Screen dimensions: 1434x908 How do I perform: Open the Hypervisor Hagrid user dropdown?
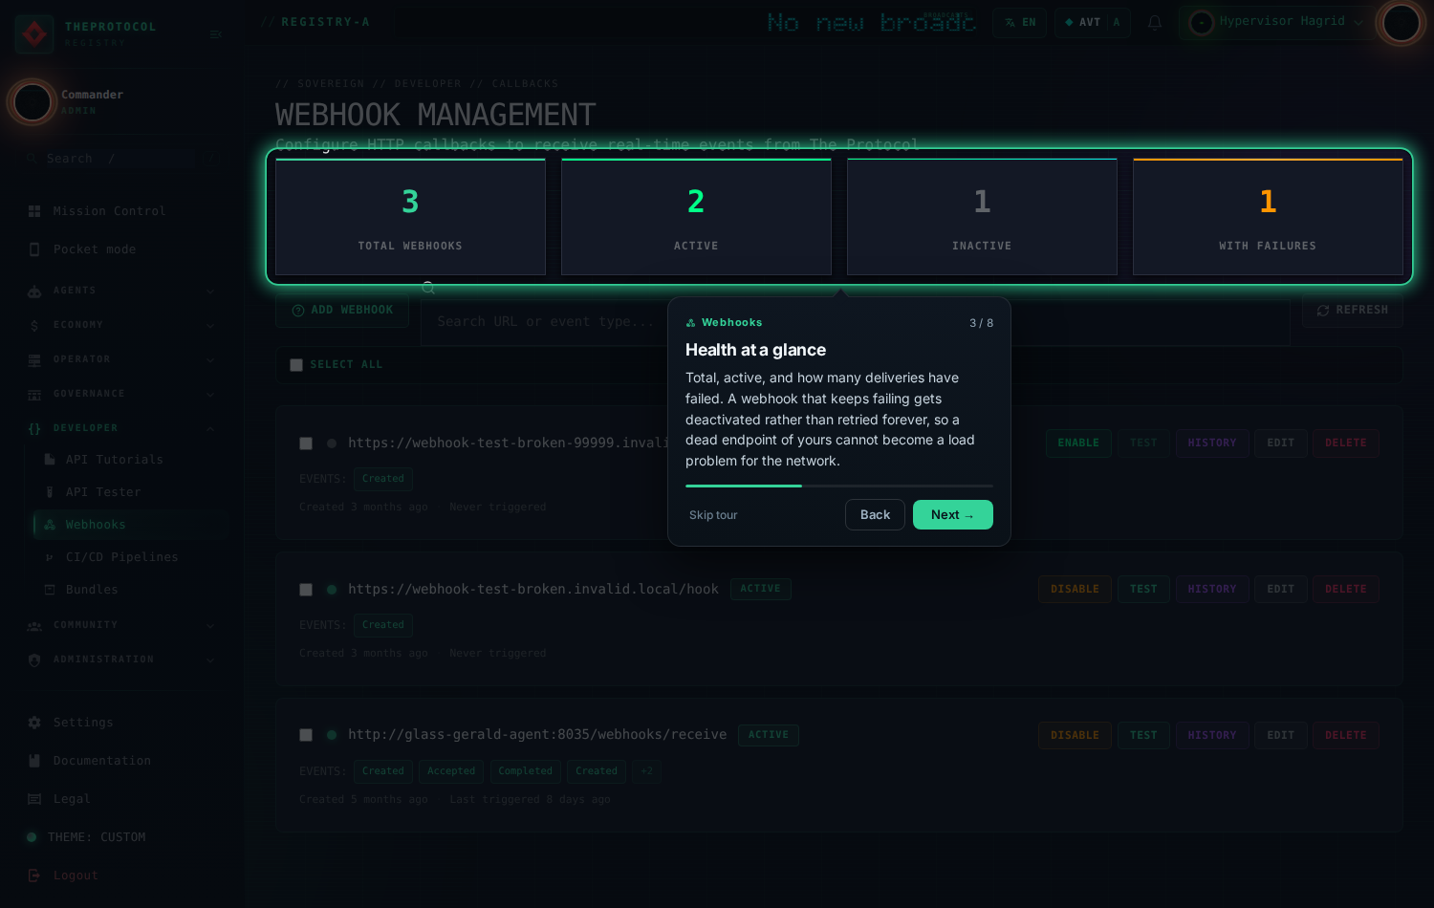pyautogui.click(x=1276, y=22)
